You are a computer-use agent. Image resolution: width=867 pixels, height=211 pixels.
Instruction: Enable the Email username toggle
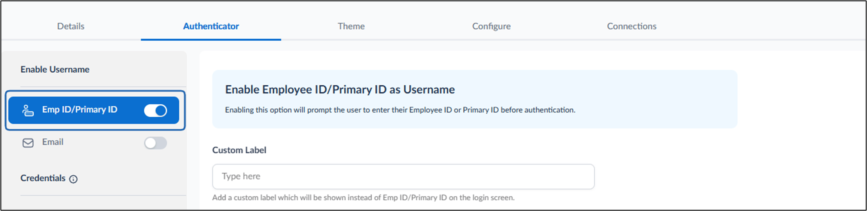pos(156,143)
